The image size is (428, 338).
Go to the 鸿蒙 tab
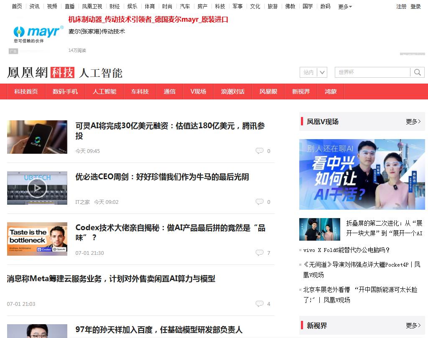pyautogui.click(x=331, y=91)
